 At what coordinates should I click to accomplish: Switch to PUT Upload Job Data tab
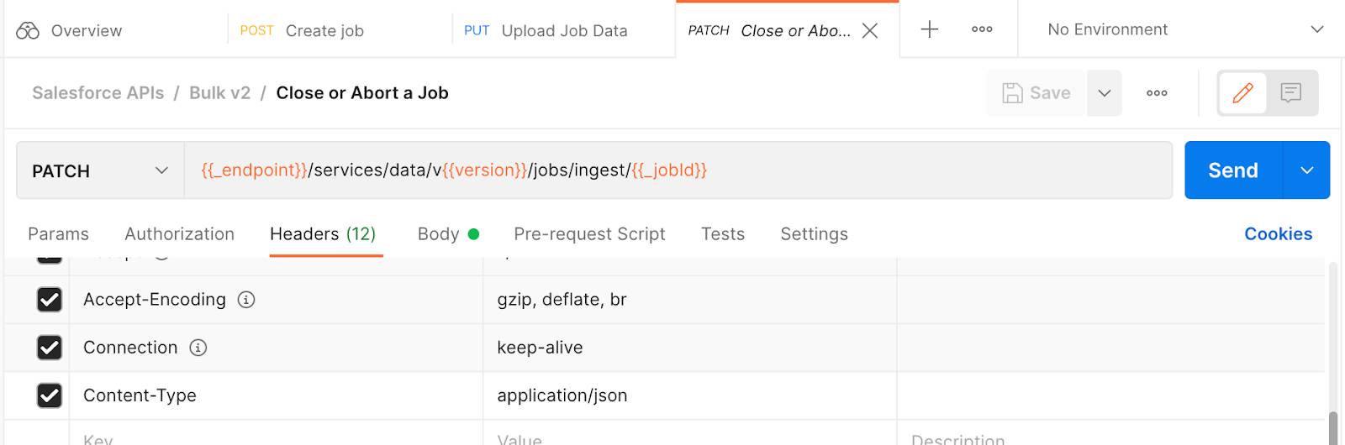[x=546, y=31]
